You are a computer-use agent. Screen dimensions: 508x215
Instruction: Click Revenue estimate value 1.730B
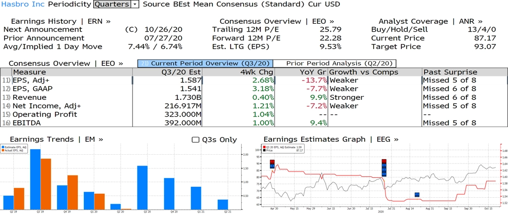click(x=188, y=97)
